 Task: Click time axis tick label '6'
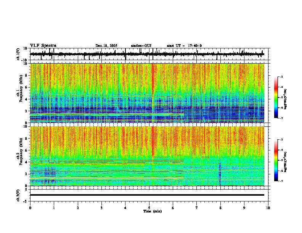click(173, 208)
